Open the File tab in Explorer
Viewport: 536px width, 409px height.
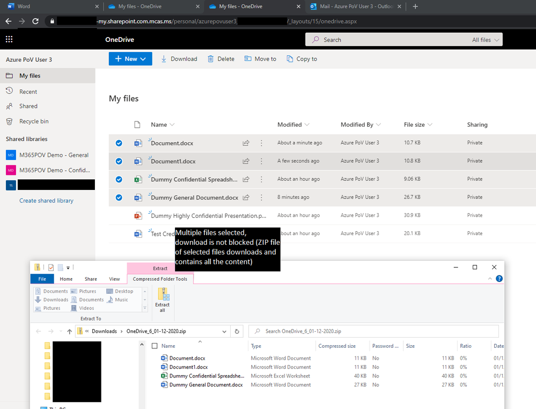point(42,279)
